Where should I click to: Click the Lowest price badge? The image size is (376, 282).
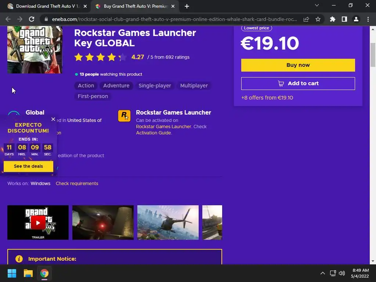[x=257, y=28]
